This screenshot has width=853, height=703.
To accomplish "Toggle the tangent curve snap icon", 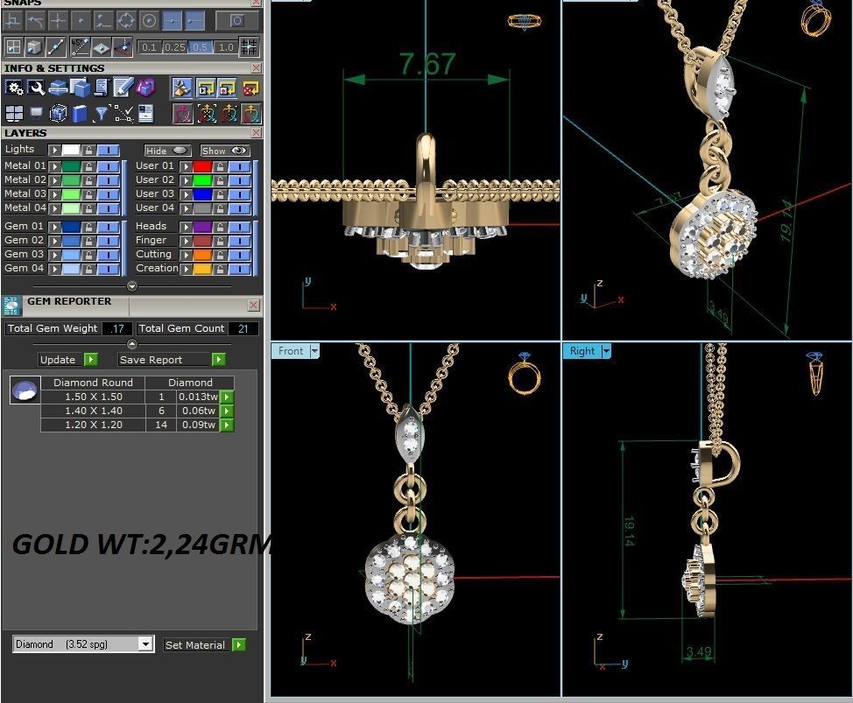I will coord(35,21).
